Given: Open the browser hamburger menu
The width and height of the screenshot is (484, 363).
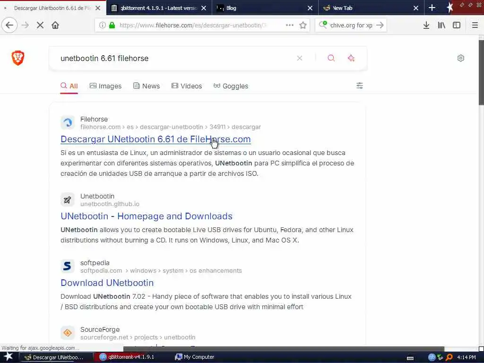Looking at the screenshot, I should click(475, 26).
